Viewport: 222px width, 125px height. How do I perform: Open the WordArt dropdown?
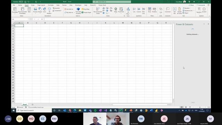[187, 8]
